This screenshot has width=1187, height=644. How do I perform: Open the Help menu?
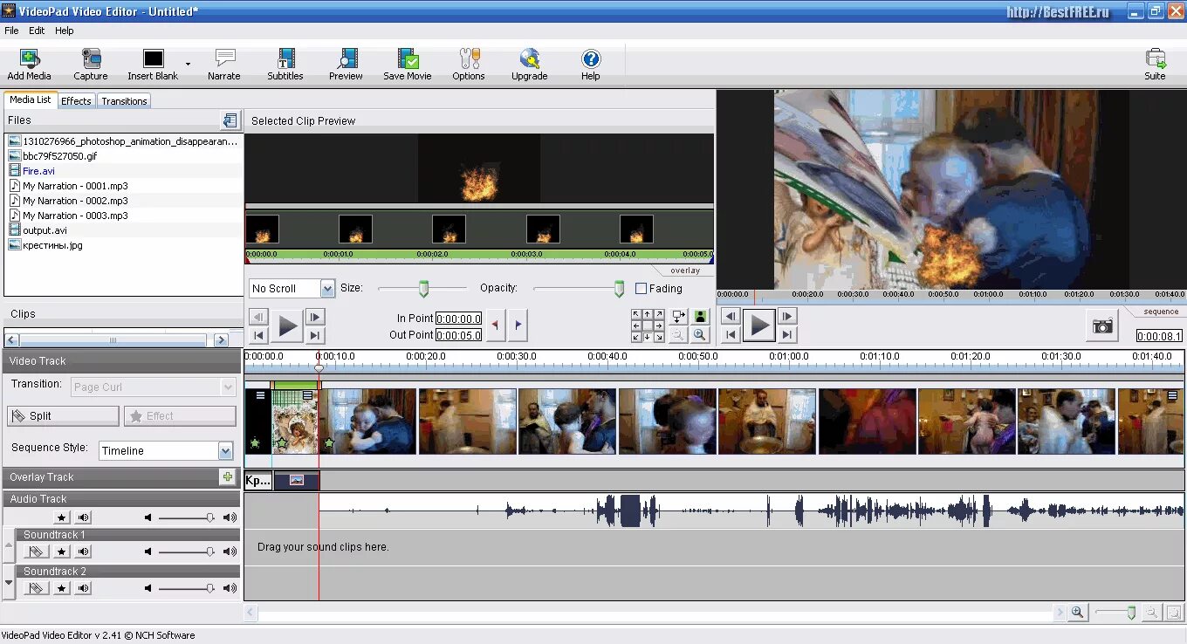click(x=65, y=31)
